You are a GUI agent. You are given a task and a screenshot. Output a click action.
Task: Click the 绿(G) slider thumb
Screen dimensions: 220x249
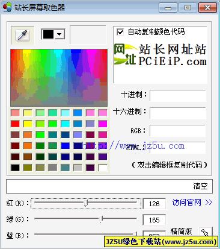(x=101, y=219)
